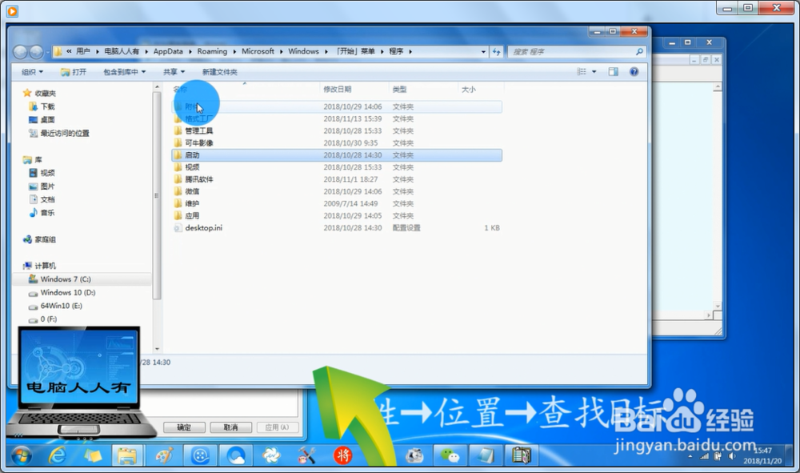
Task: Open the tools wrench taskbar icon
Action: 306,455
